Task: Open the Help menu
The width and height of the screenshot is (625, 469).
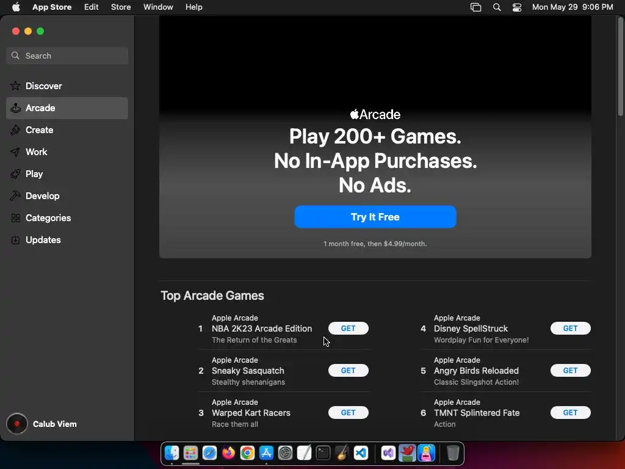Action: pos(193,7)
